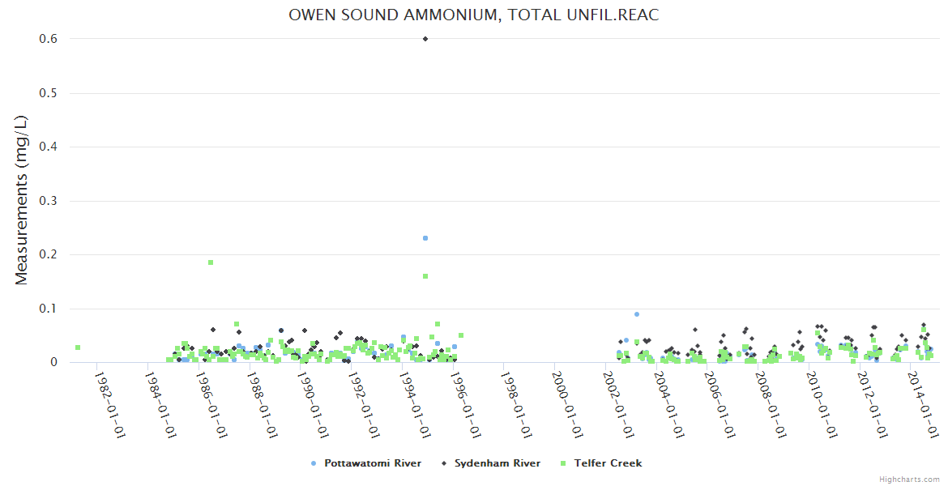Select the blue Pottawatomi point near 0.09

click(637, 314)
